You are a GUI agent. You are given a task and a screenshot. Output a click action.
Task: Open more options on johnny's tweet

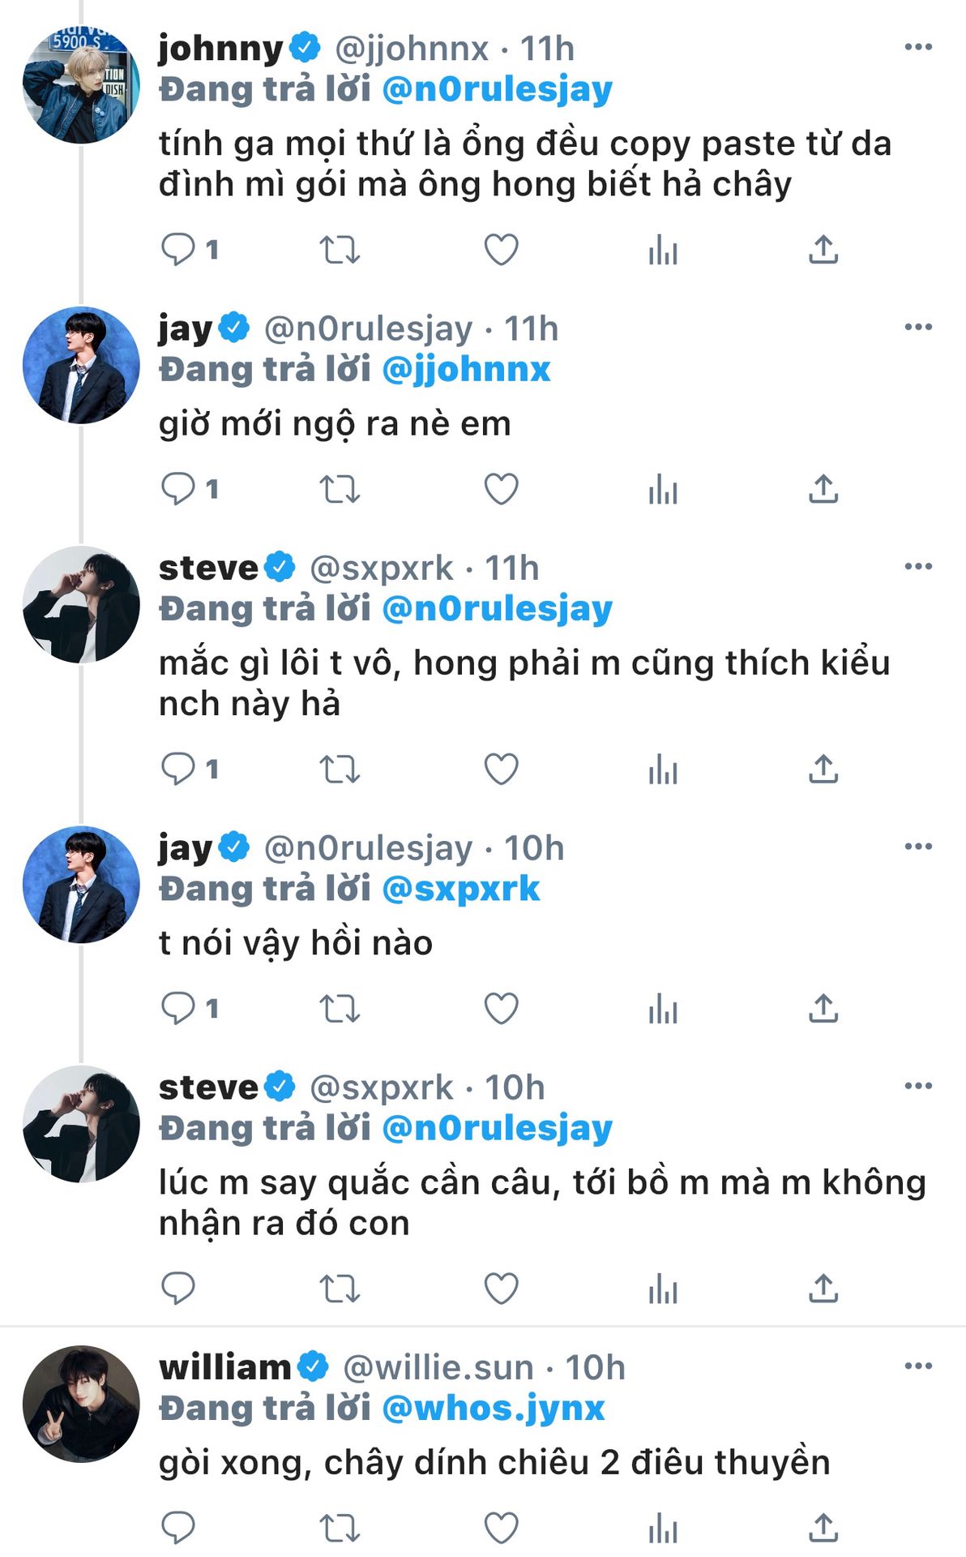click(x=917, y=47)
